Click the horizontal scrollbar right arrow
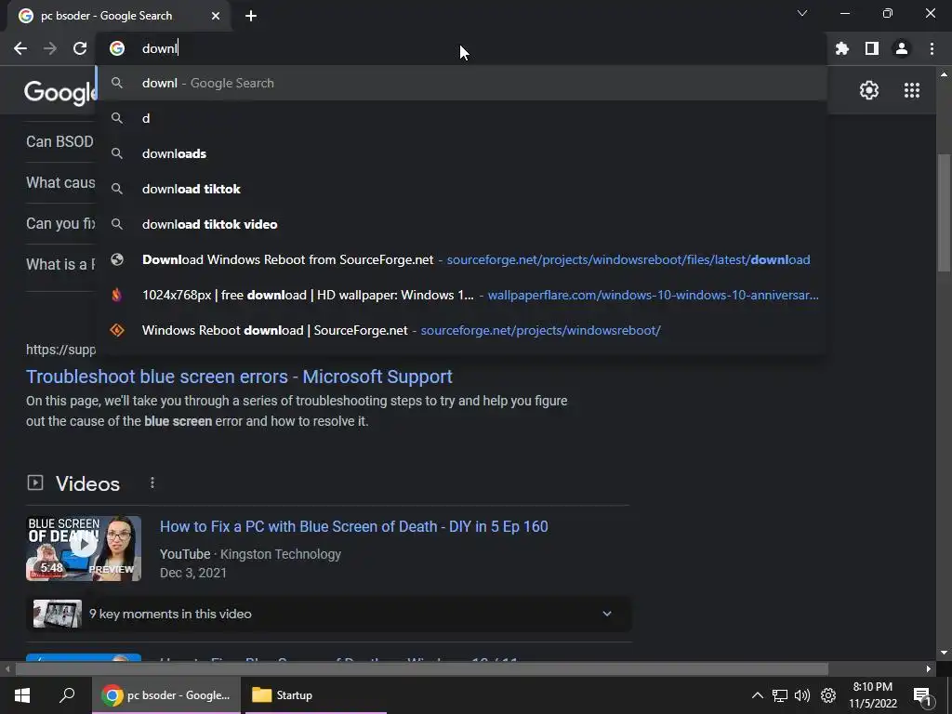 pyautogui.click(x=929, y=669)
